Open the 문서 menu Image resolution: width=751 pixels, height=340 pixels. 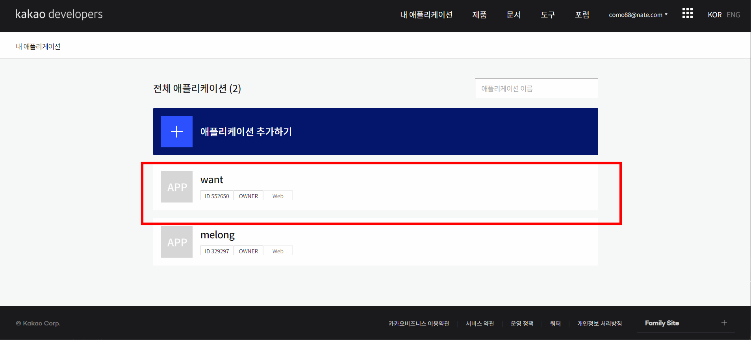pyautogui.click(x=514, y=15)
